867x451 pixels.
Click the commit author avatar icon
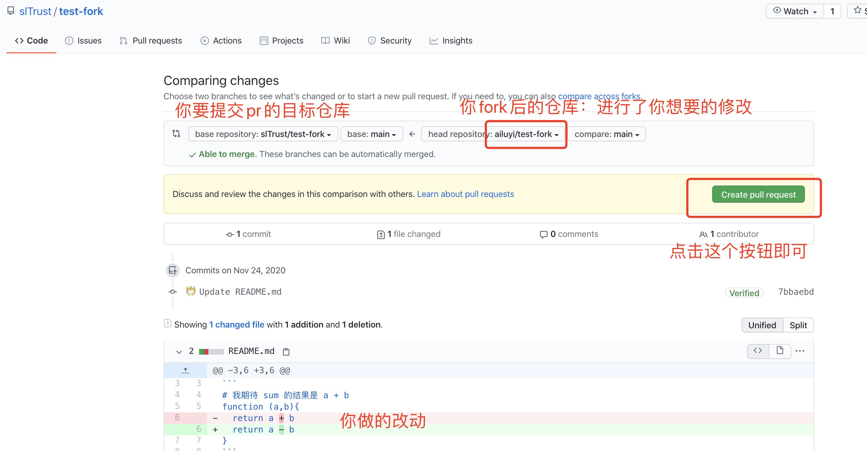[x=191, y=291]
